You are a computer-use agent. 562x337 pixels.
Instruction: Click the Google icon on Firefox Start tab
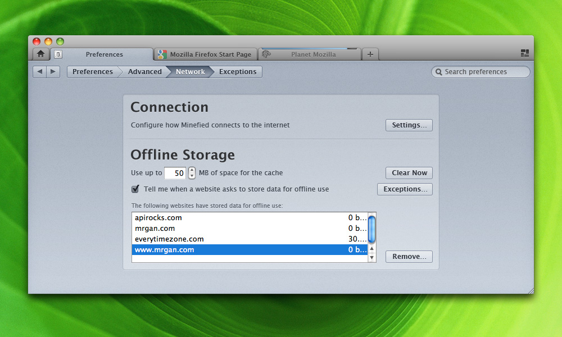(162, 54)
